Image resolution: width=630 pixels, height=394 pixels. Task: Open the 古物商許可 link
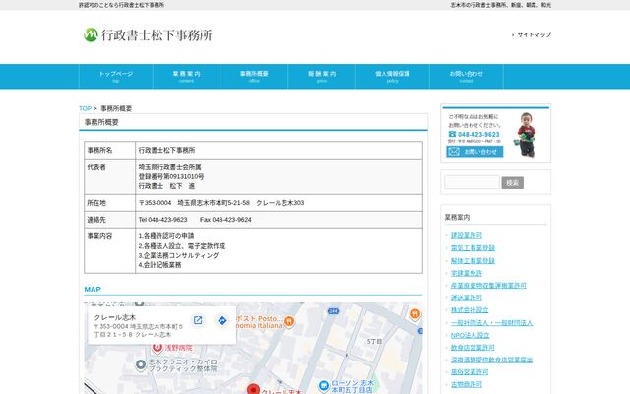466,385
